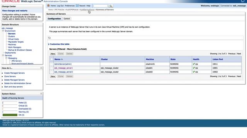This screenshot has width=247, height=138.
Task: Select JMS Servers in domain tree
Action: click(16, 61)
